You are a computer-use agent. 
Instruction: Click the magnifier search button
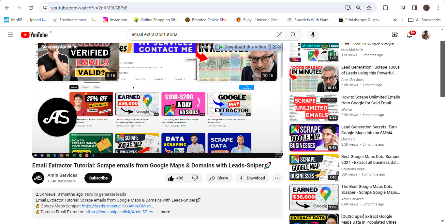pyautogui.click(x=293, y=34)
